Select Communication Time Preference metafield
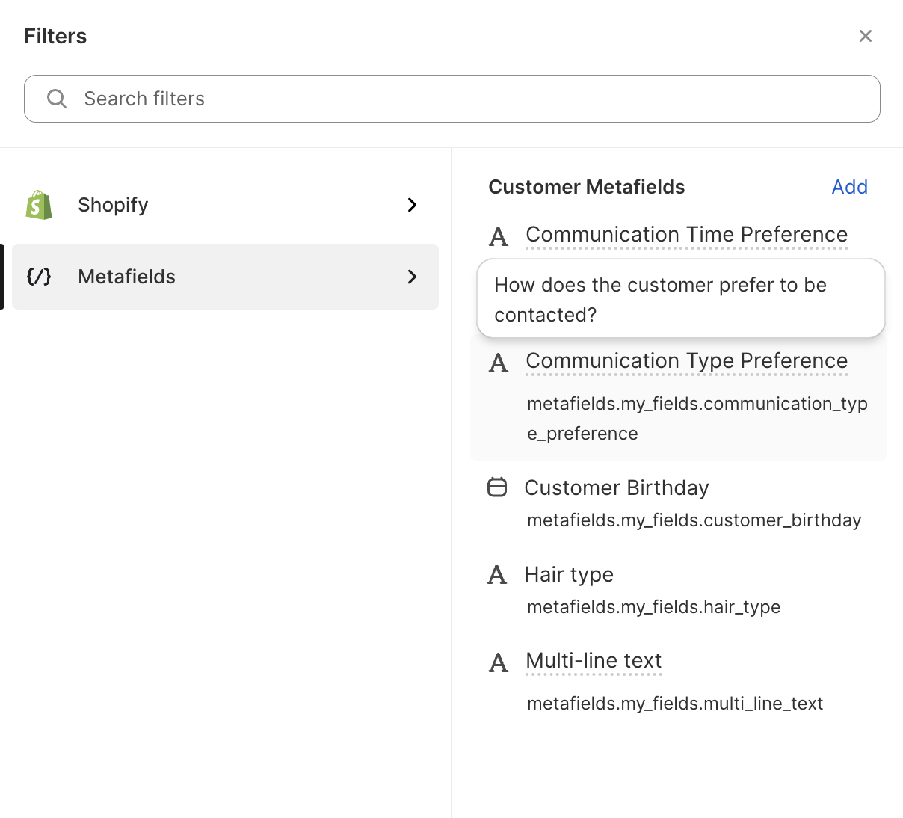903x818 pixels. pos(686,235)
